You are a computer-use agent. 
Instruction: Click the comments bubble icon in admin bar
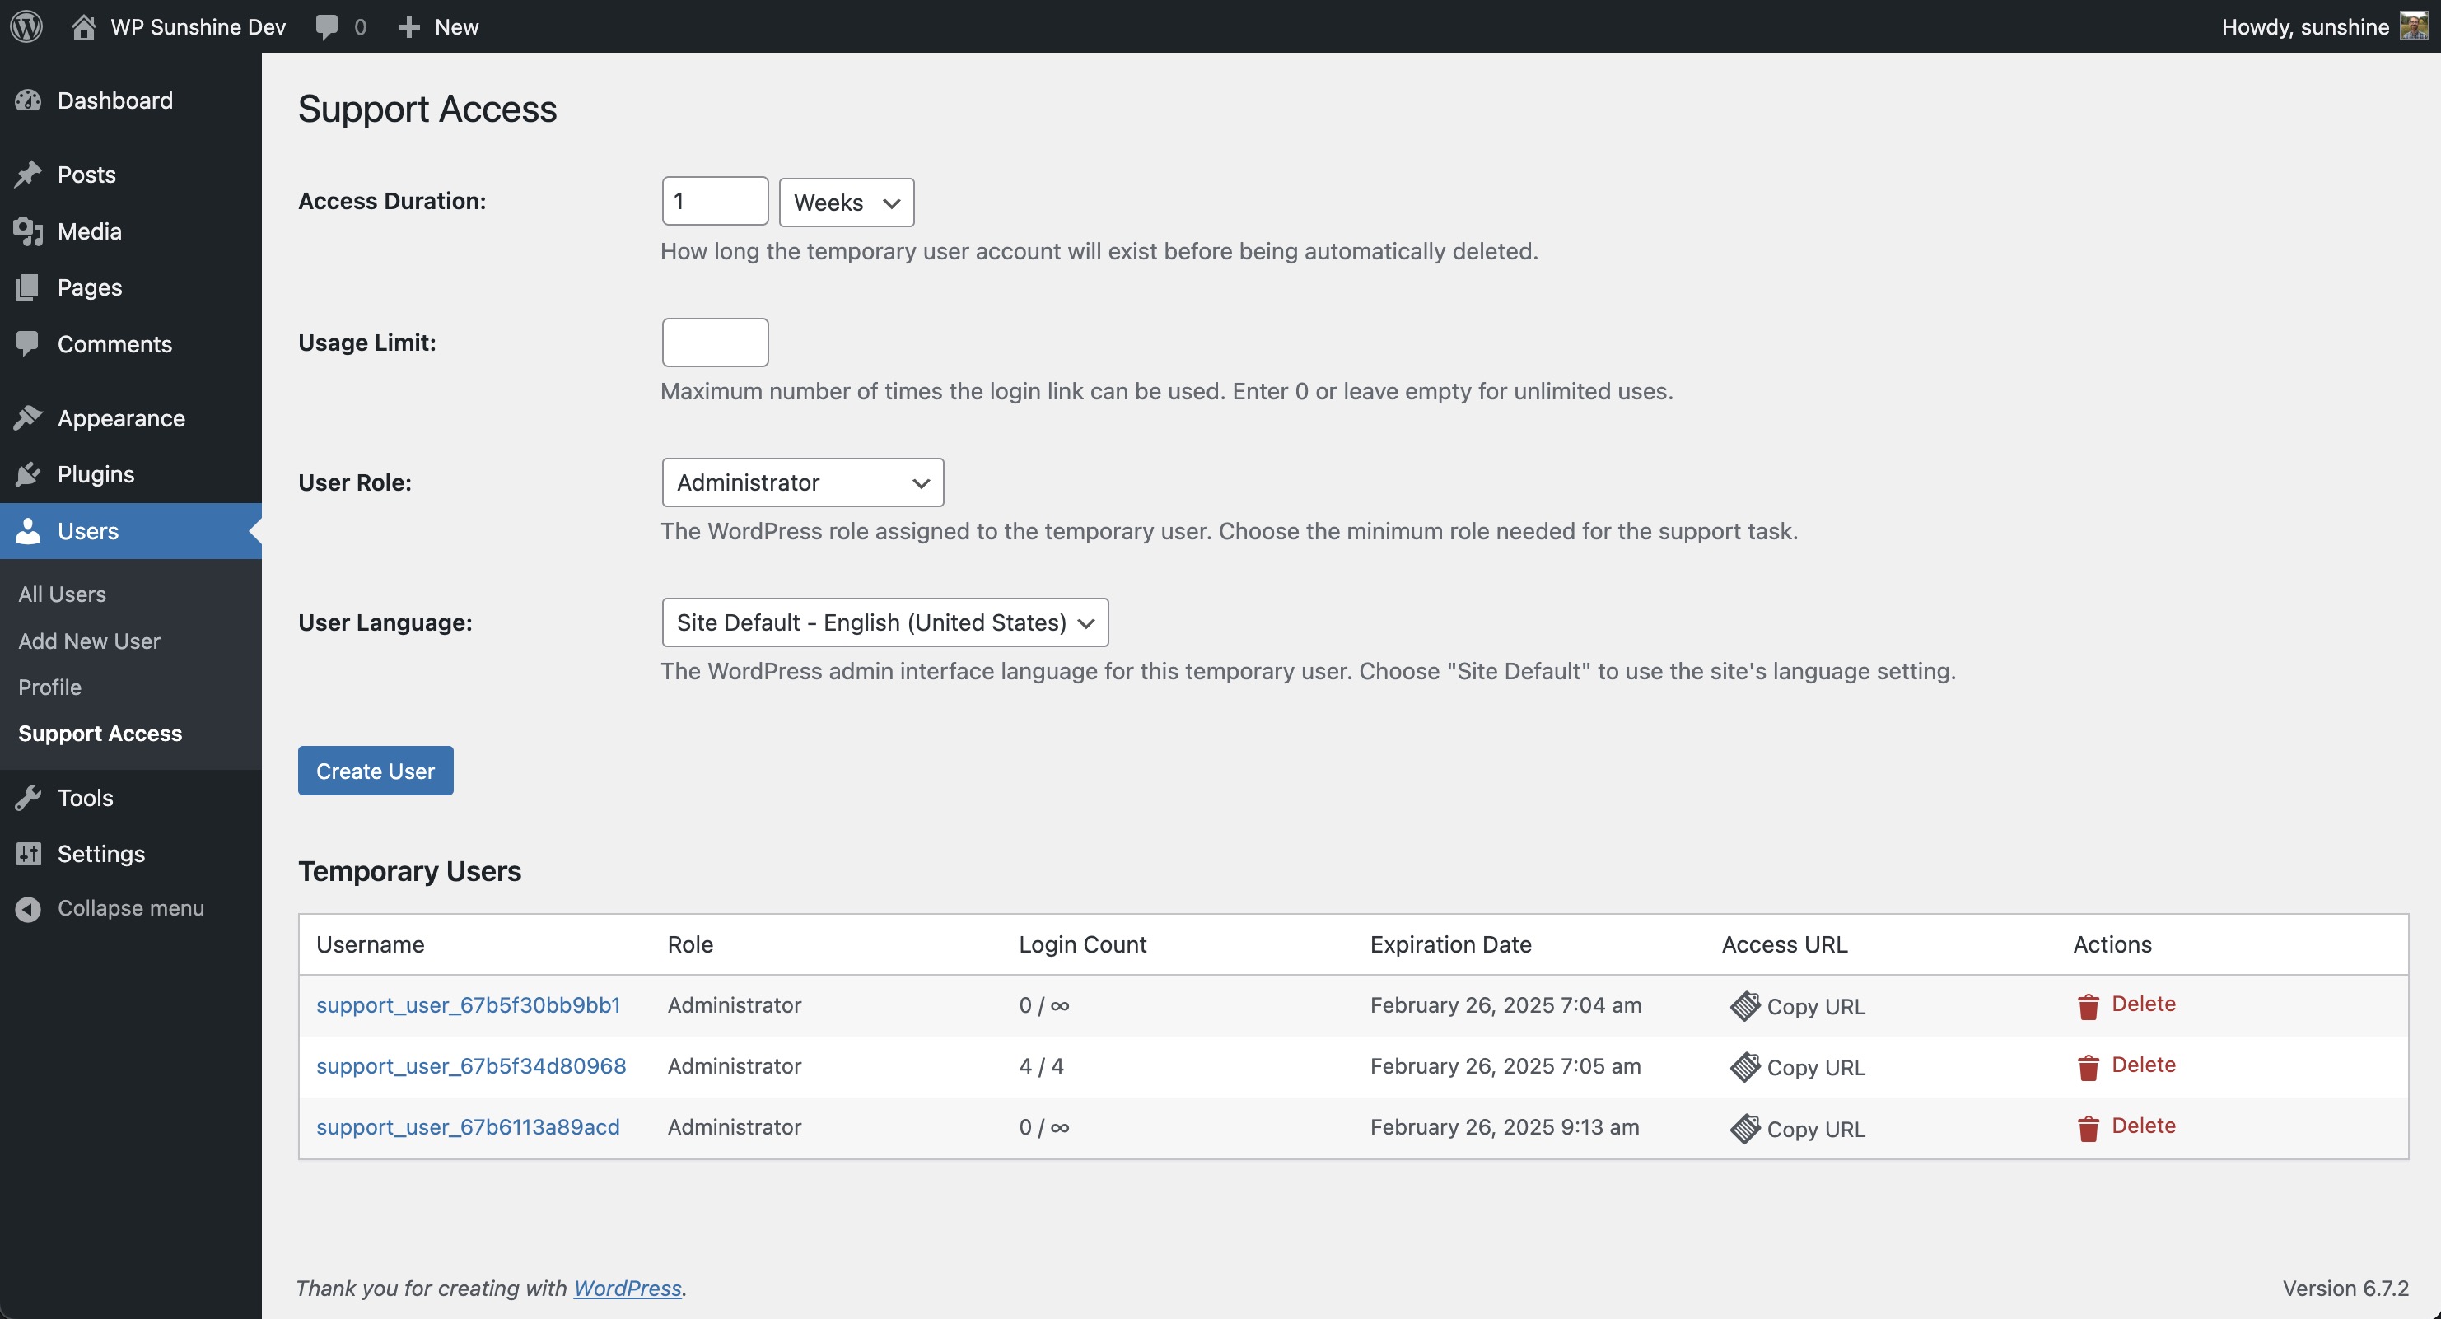click(x=327, y=26)
